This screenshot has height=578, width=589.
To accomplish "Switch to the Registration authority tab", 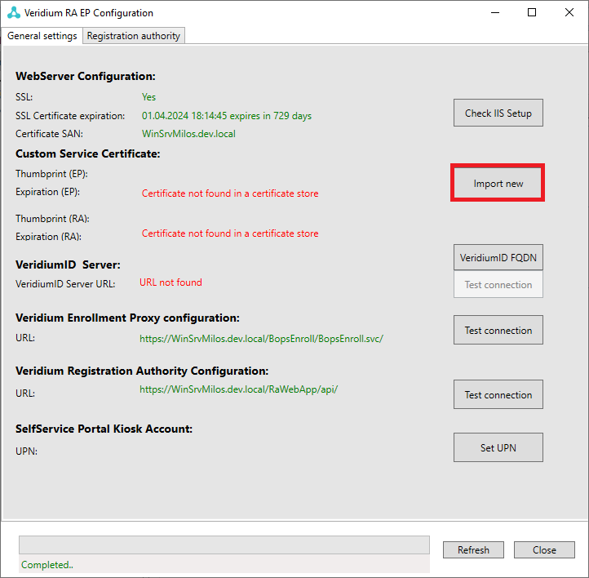I will [135, 36].
